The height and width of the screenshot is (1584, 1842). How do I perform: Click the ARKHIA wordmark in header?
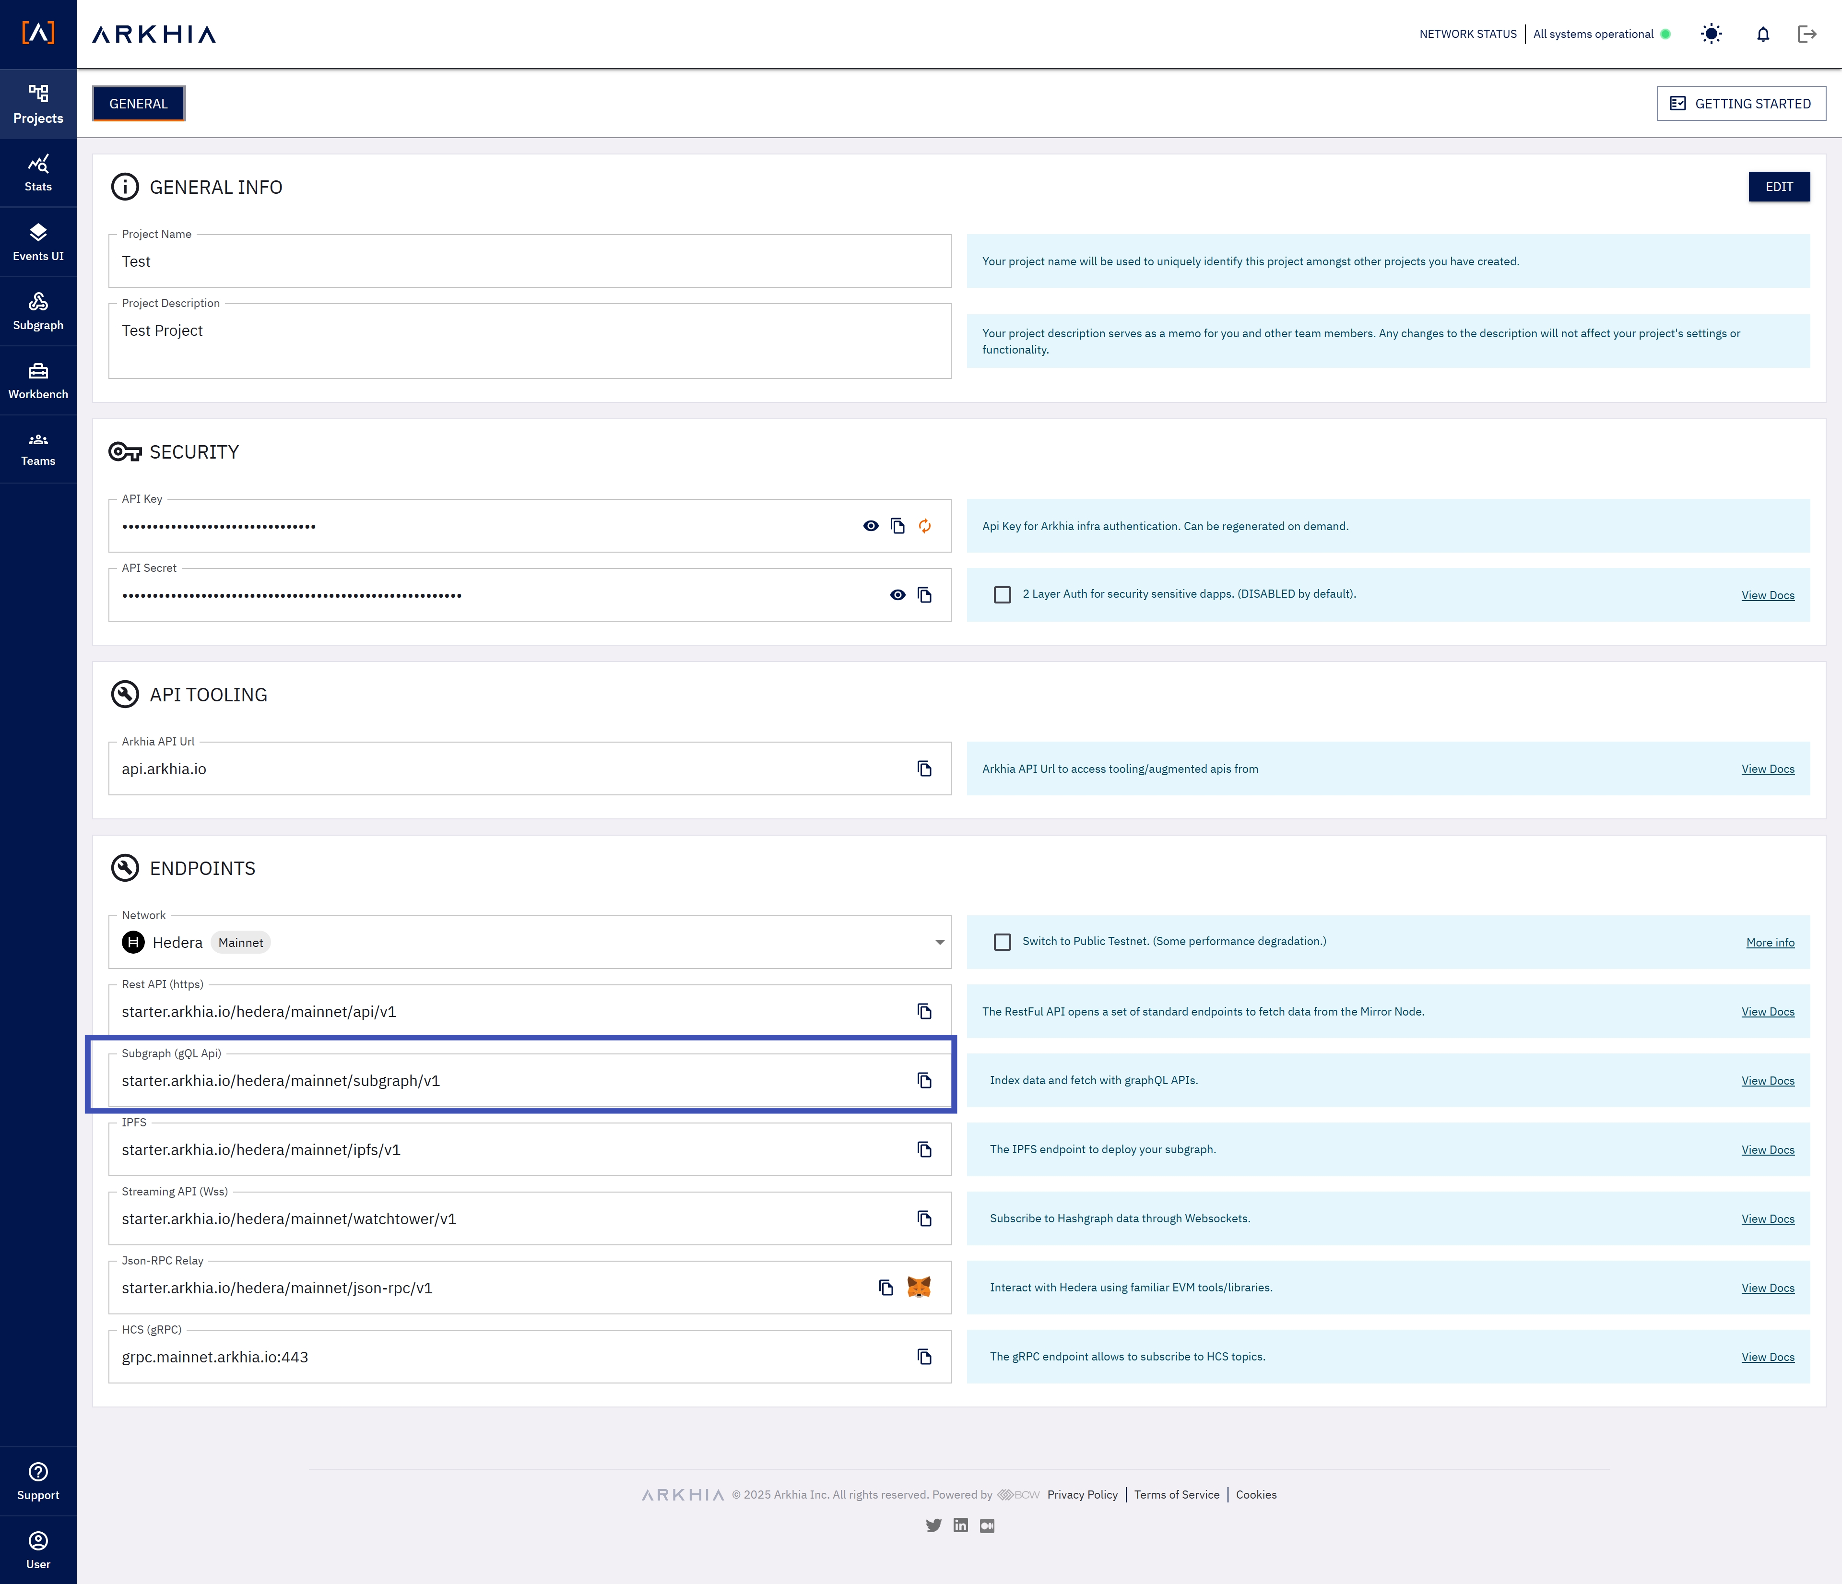tap(154, 34)
